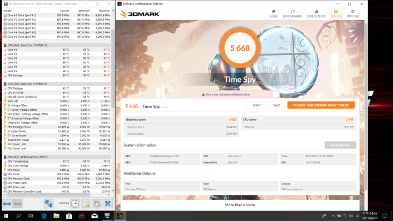This screenshot has width=393, height=221.
Task: Click the 0:07:35 elapsed time in HWiNFO
Action: coord(64,203)
